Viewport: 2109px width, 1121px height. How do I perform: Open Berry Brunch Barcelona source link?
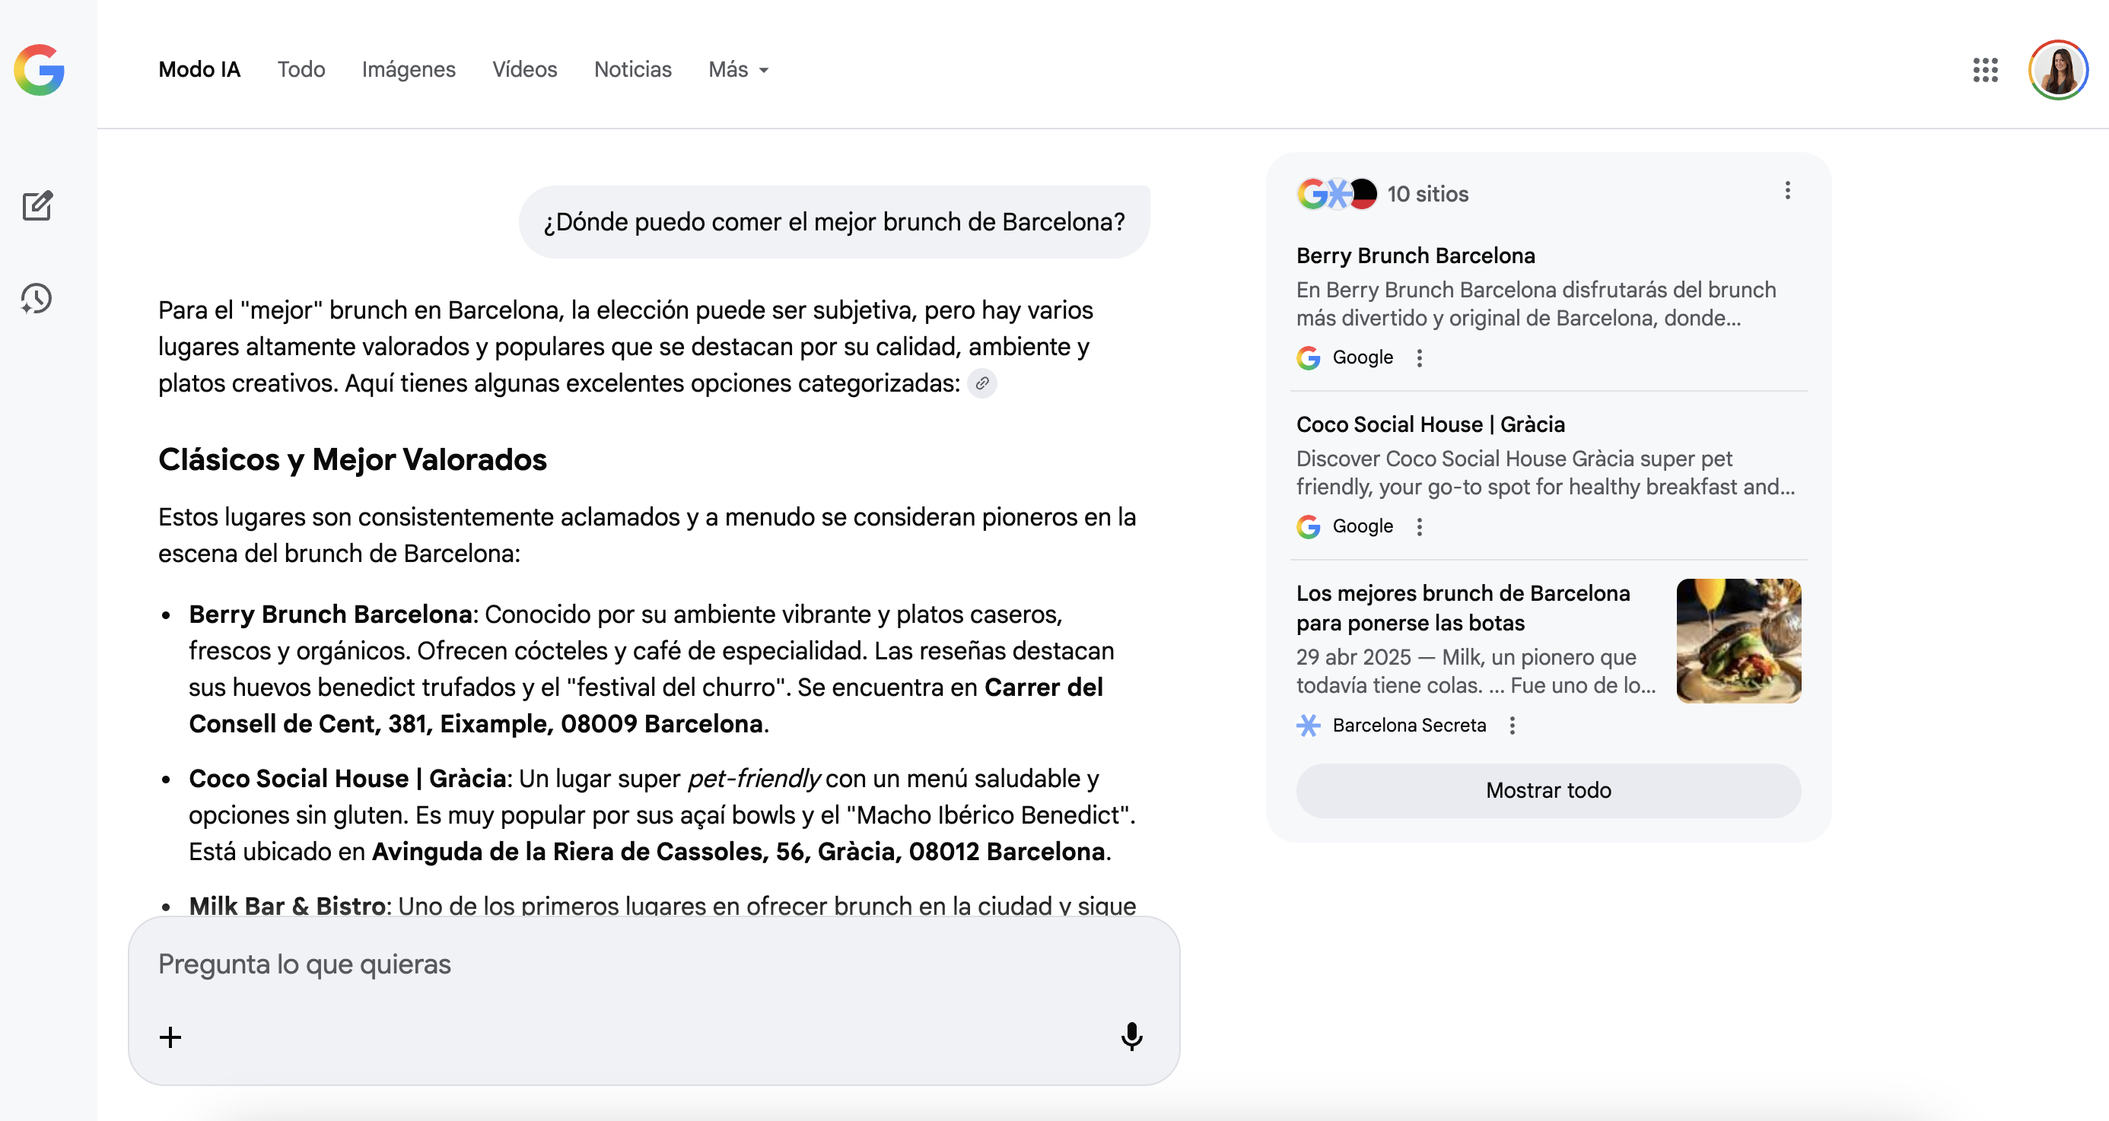[1414, 256]
